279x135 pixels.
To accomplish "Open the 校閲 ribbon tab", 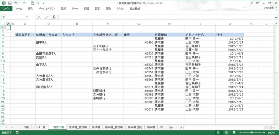I will (86, 8).
